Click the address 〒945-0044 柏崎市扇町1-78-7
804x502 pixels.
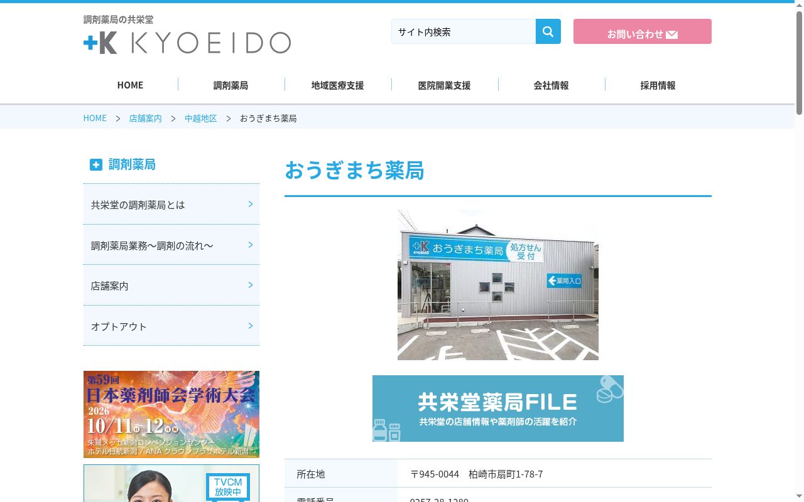click(x=477, y=474)
